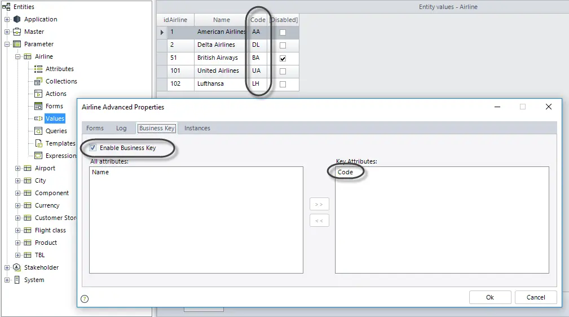Click the BA code cell
This screenshot has height=317, width=569.
[x=258, y=58]
